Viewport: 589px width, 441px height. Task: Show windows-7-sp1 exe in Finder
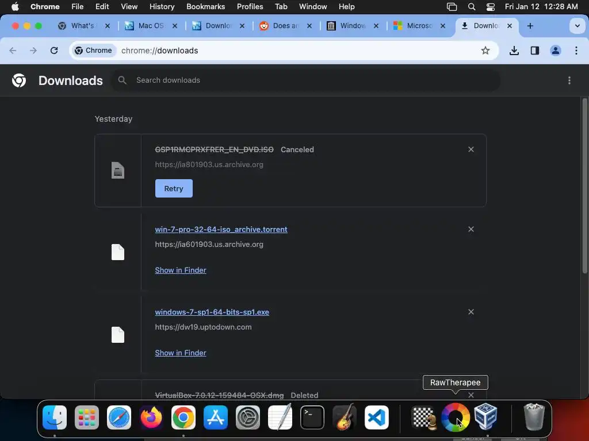[x=181, y=353]
